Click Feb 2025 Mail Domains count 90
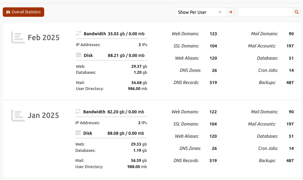 click(x=291, y=34)
